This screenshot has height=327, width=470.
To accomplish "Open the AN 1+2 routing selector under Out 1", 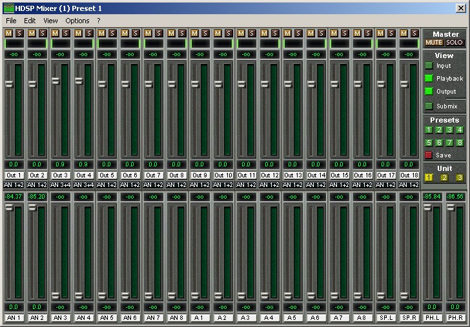I will 14,184.
